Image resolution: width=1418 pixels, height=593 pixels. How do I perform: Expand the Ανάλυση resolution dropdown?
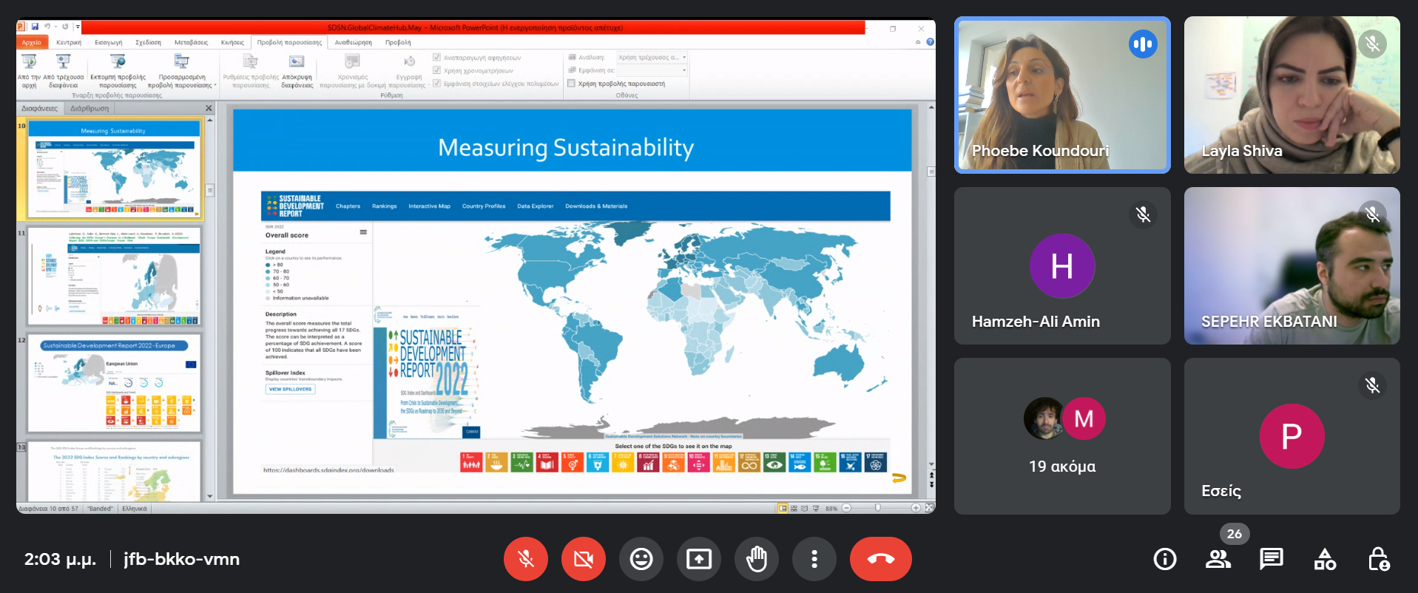pyautogui.click(x=684, y=57)
